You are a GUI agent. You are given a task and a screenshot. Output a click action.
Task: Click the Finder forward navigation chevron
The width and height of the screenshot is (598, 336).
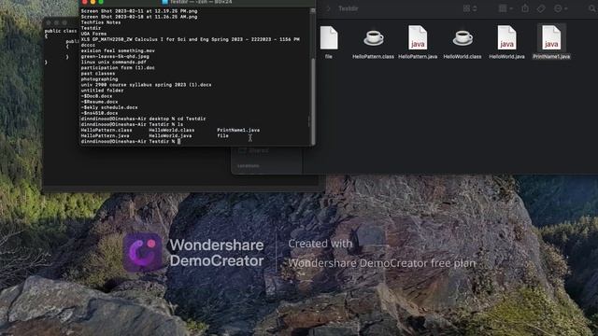(328, 8)
